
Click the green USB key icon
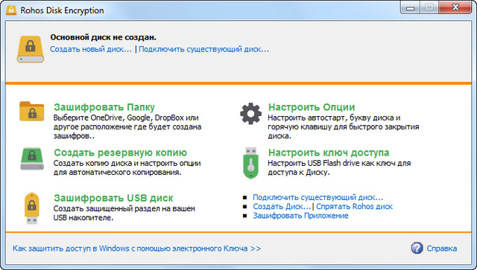(250, 163)
